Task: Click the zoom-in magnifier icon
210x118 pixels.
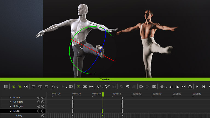Action: click(162, 87)
